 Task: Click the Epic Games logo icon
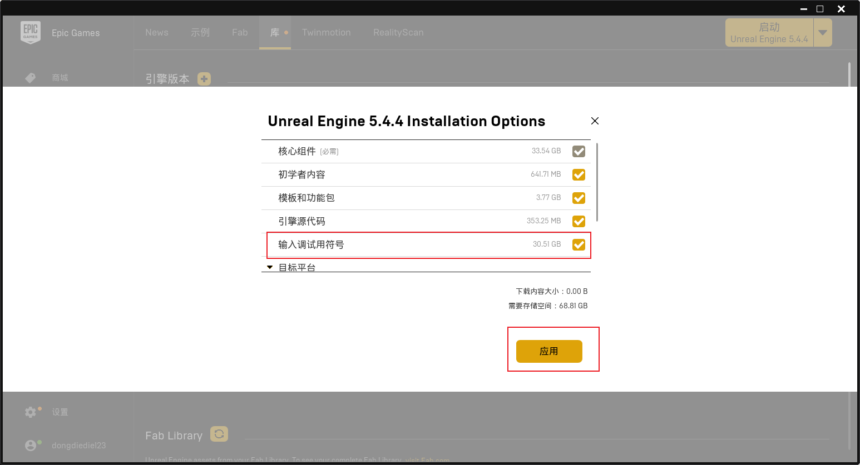31,32
